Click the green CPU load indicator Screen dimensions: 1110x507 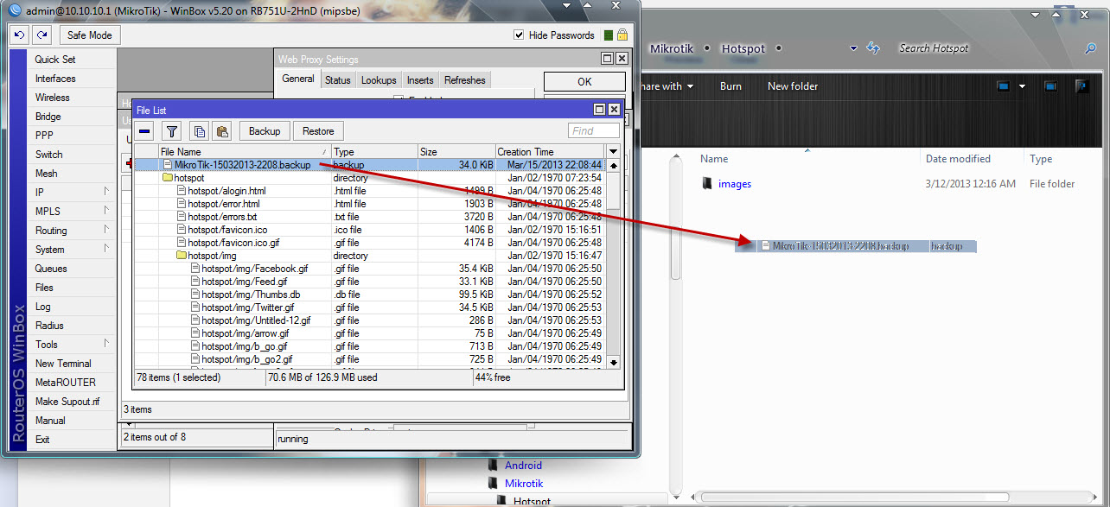[609, 35]
